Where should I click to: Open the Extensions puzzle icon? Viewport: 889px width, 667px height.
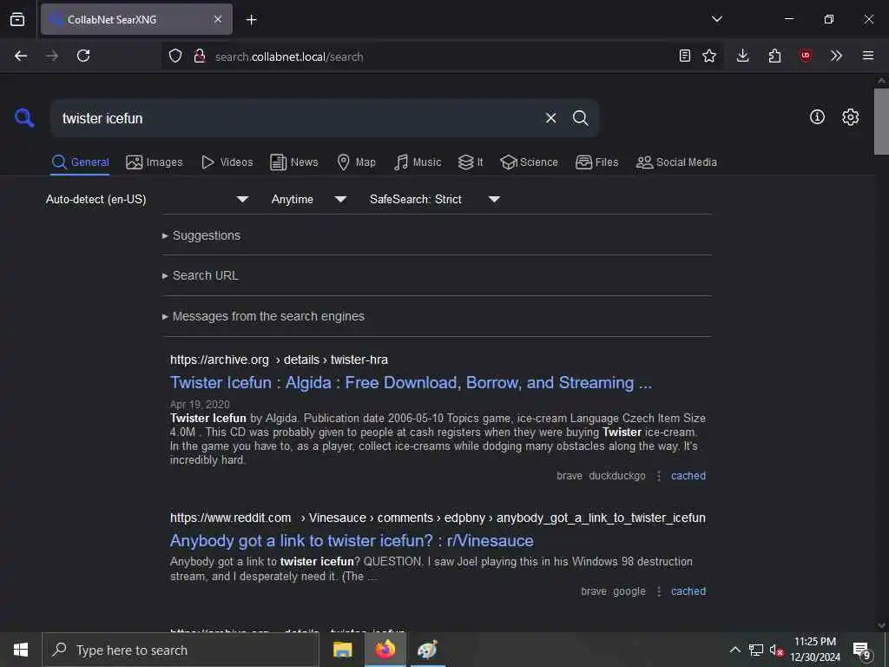tap(774, 56)
